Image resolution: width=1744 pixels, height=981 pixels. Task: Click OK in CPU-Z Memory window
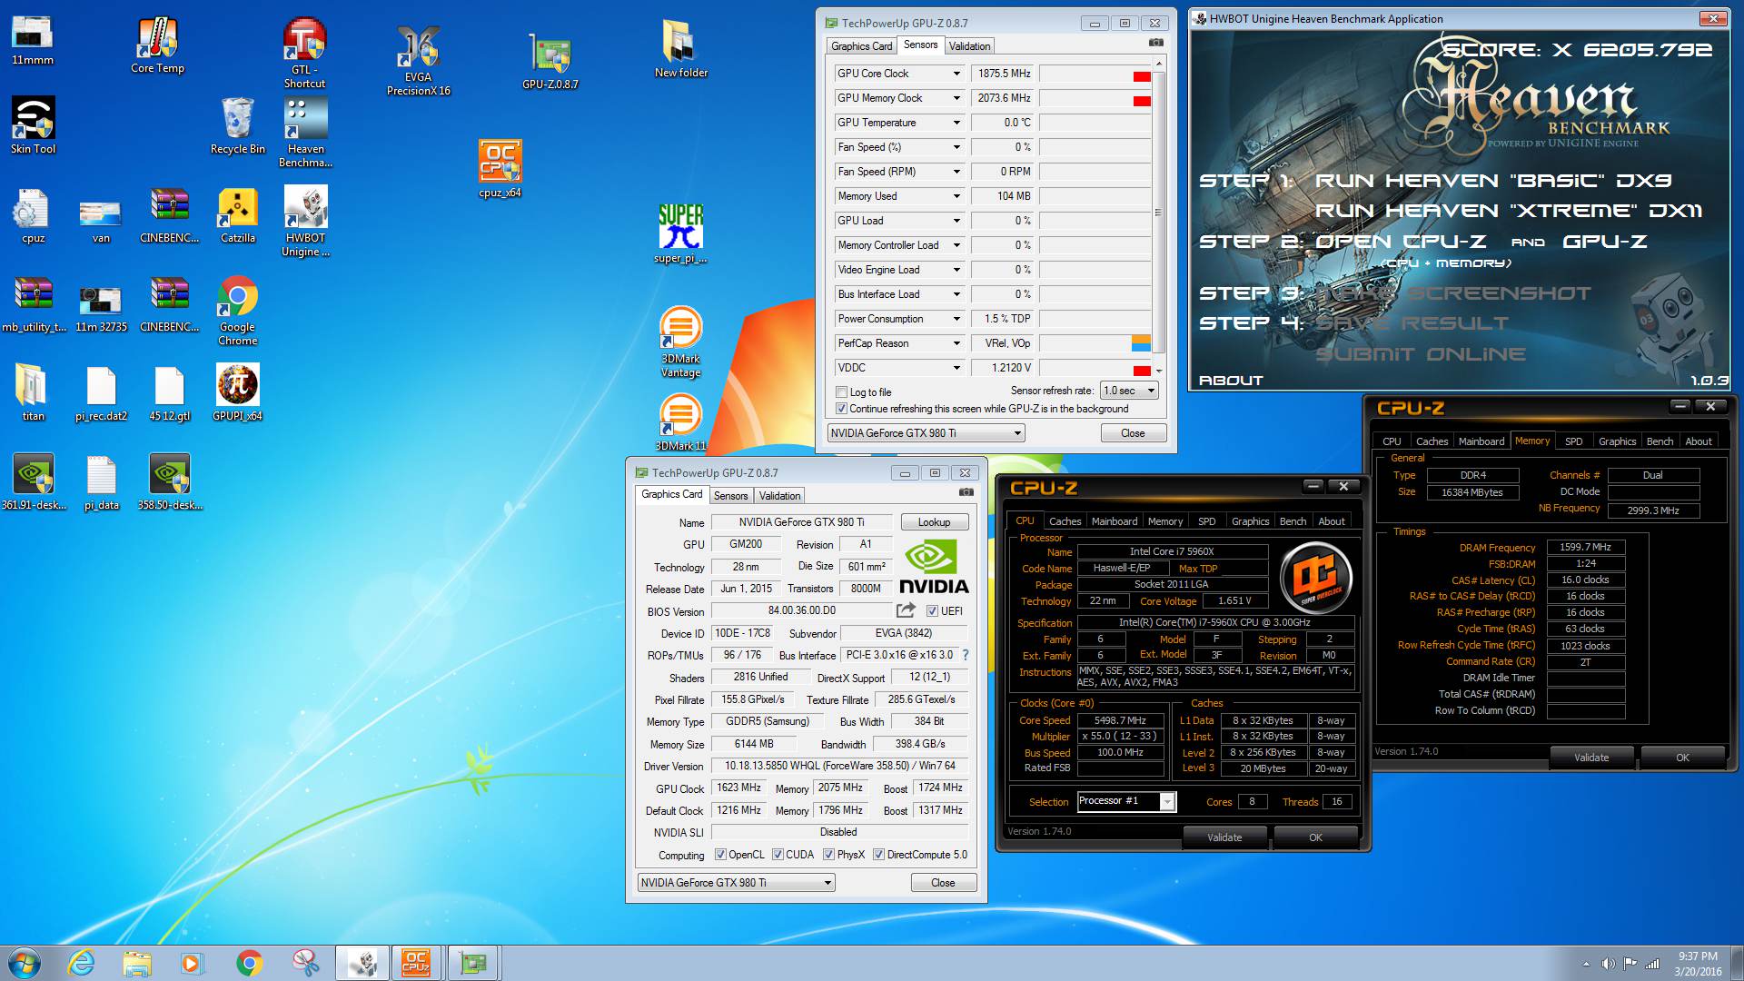[1682, 758]
